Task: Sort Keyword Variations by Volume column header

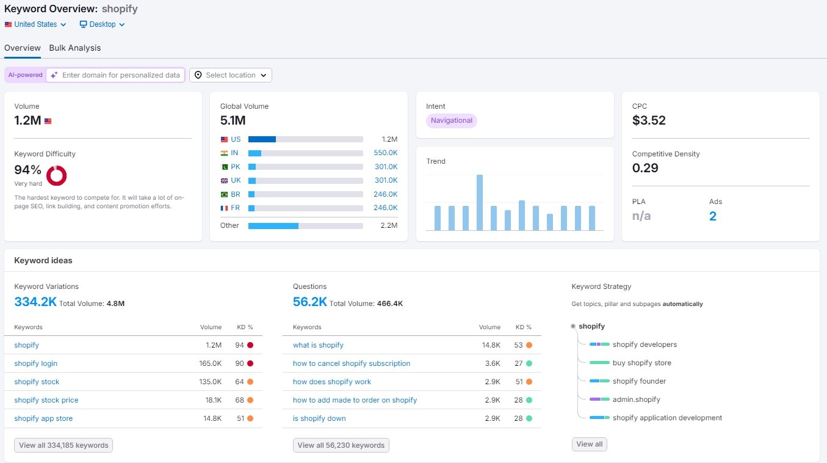Action: pos(211,327)
